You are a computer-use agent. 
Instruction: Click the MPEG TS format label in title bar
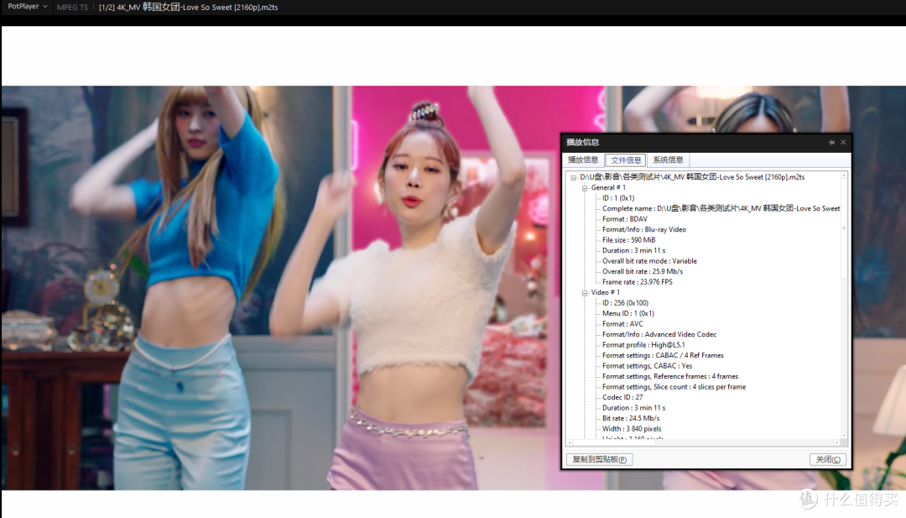pos(72,8)
